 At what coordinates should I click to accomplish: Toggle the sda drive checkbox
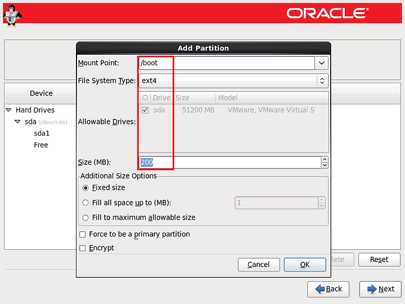(145, 110)
